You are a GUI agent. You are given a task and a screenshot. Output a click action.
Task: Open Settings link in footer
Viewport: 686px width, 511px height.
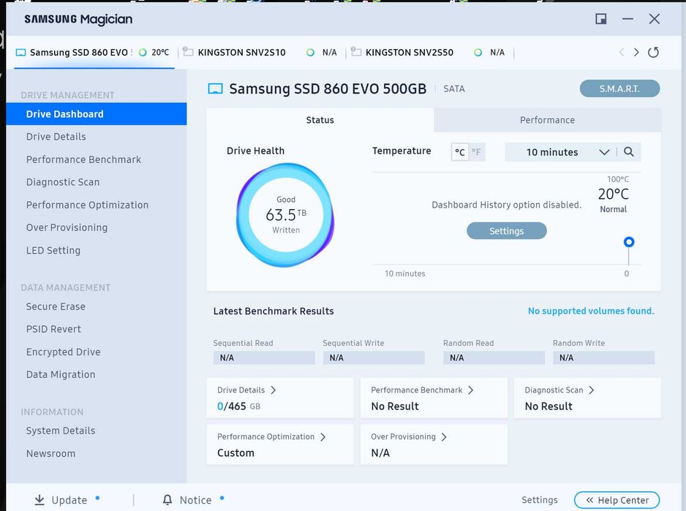[x=540, y=499]
